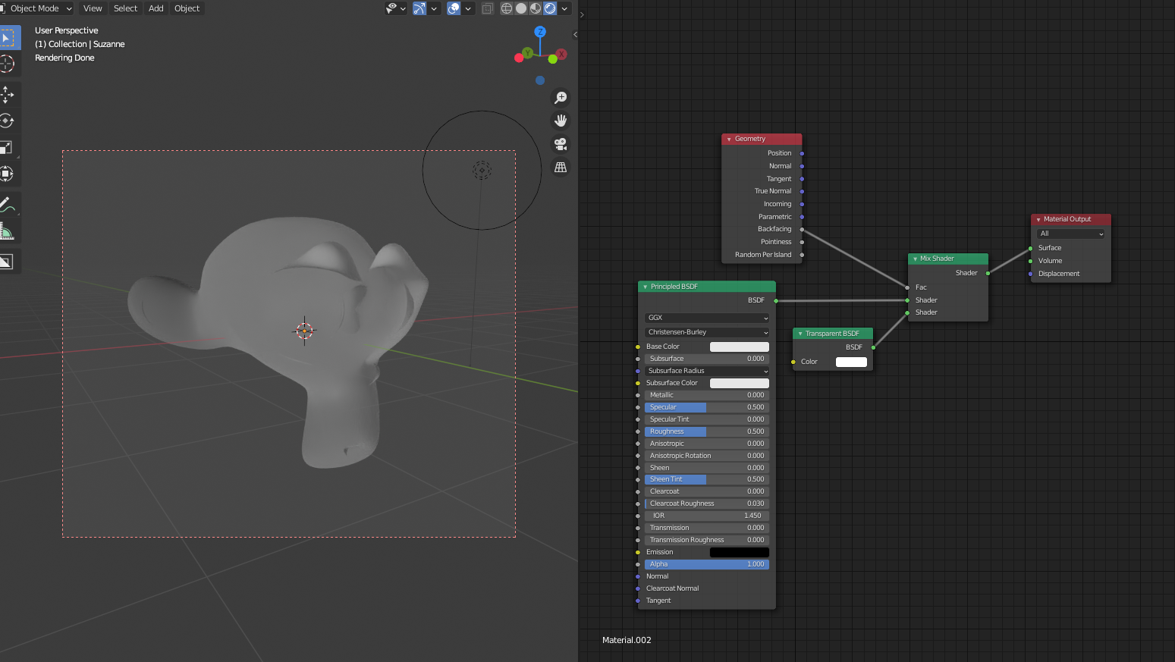Click the Transmission value field

tap(707, 528)
